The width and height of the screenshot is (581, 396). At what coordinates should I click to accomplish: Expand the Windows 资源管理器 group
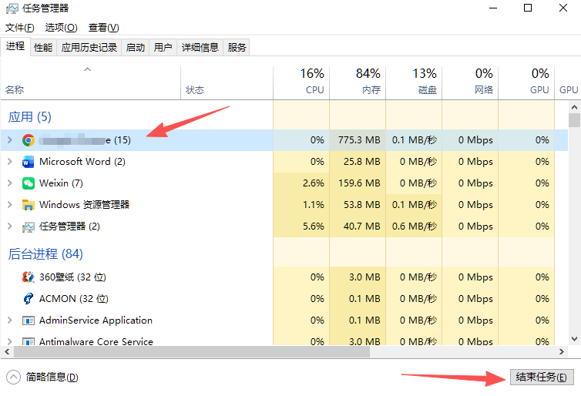(x=10, y=204)
